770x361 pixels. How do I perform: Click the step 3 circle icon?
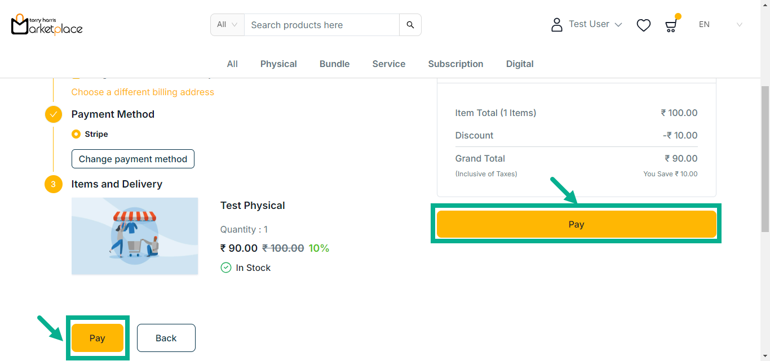coord(54,184)
